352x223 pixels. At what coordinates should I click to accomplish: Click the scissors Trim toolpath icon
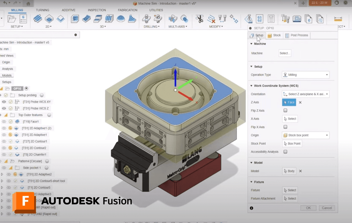(x=199, y=19)
